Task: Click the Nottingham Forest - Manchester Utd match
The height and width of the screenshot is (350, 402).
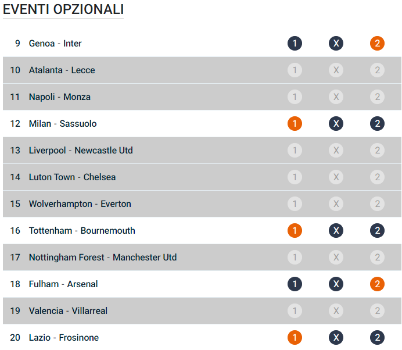Action: (103, 258)
